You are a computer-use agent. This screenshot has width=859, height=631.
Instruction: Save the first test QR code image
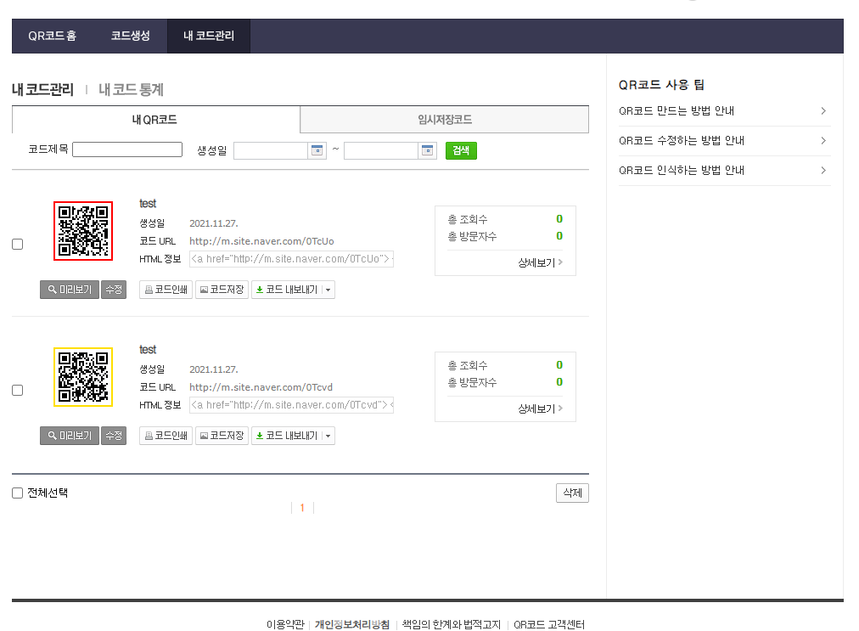tap(222, 290)
